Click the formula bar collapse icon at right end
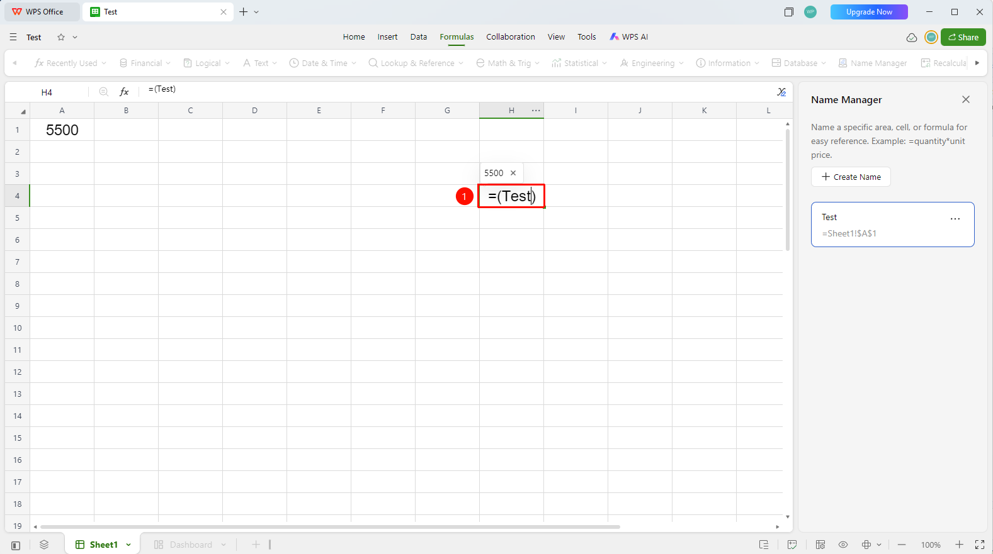Screen dimensions: 993x554 [x=781, y=92]
